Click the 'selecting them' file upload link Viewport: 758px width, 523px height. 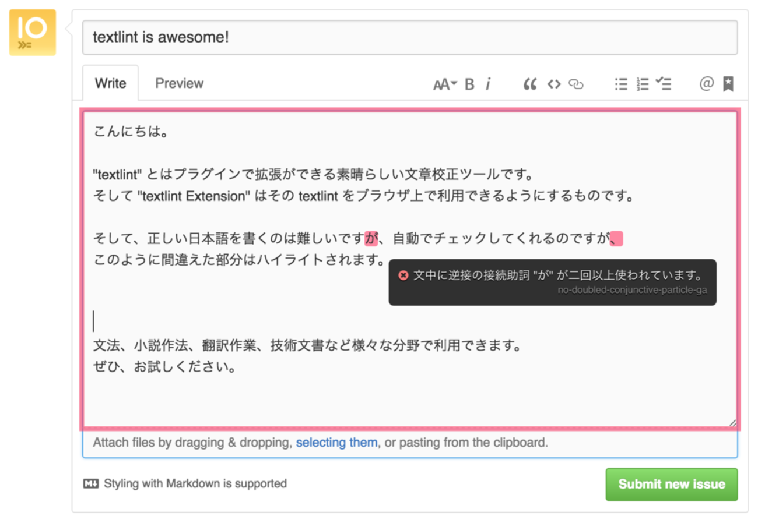click(336, 443)
